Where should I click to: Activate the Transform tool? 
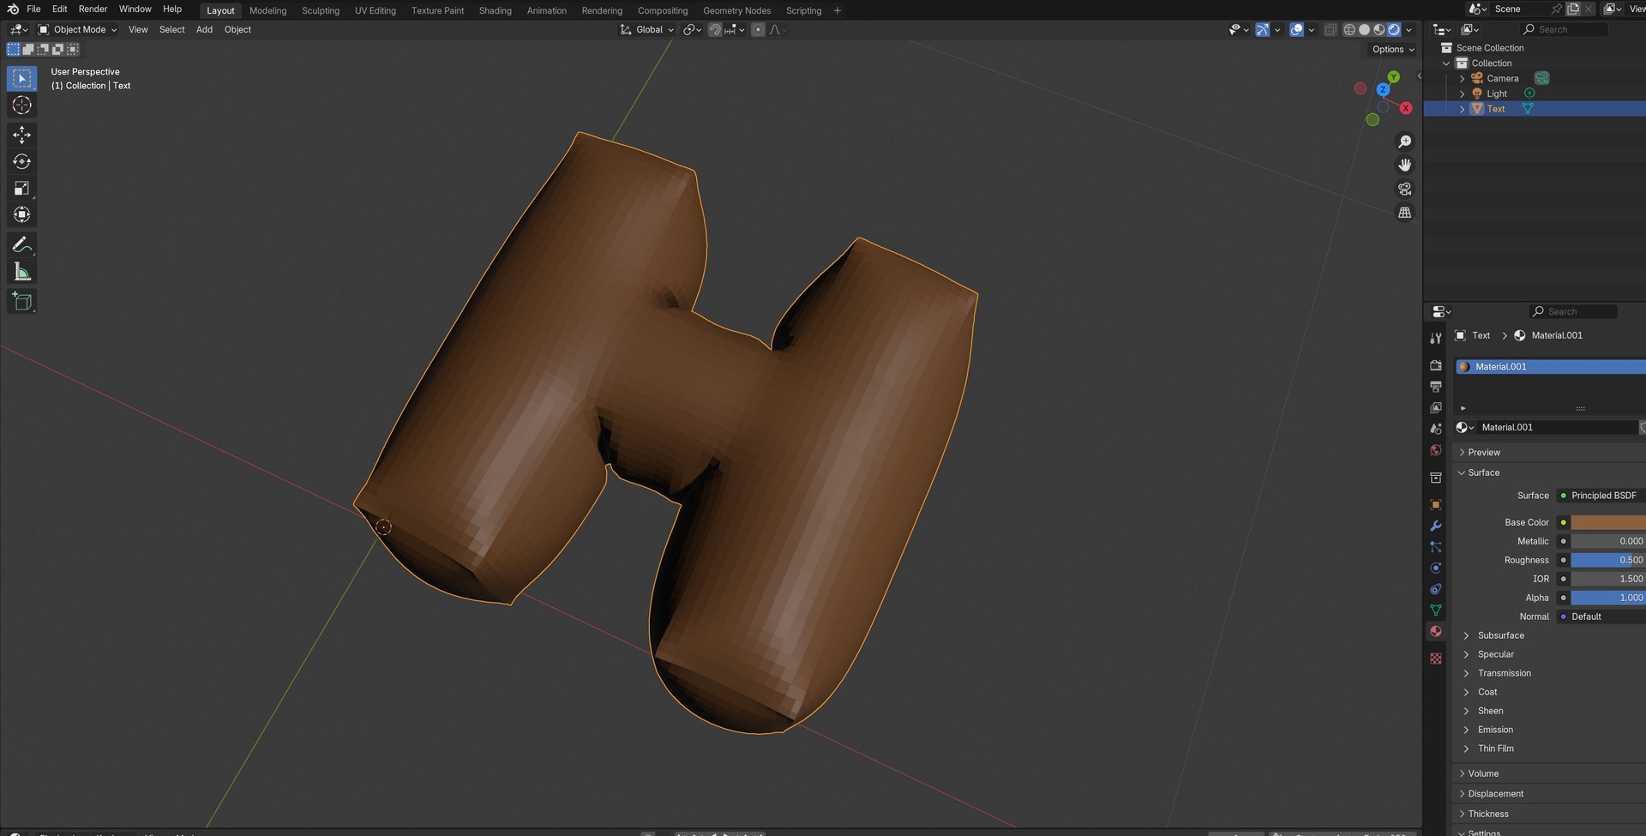click(x=22, y=214)
